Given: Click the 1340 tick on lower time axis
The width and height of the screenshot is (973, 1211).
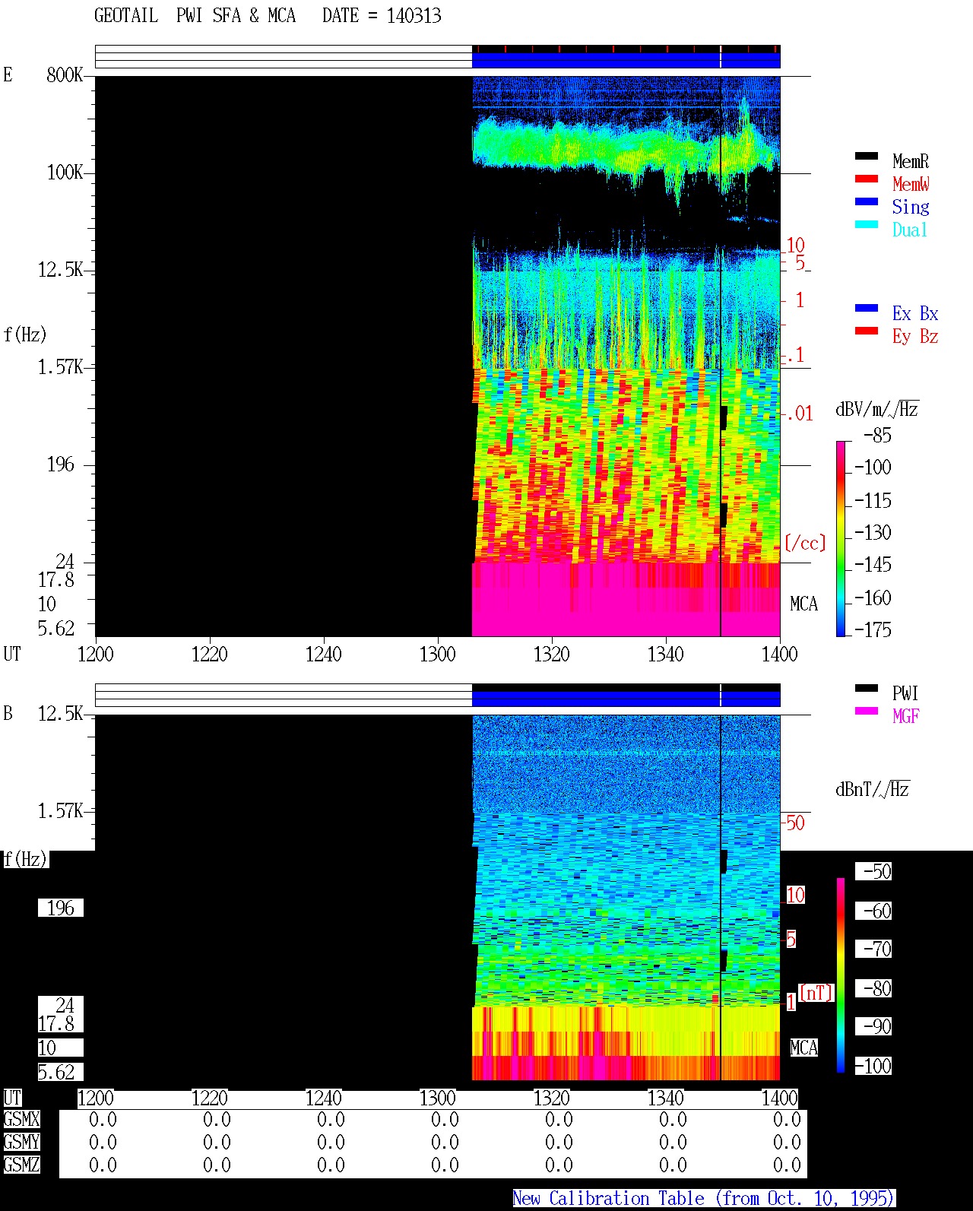Looking at the screenshot, I should click(666, 1098).
